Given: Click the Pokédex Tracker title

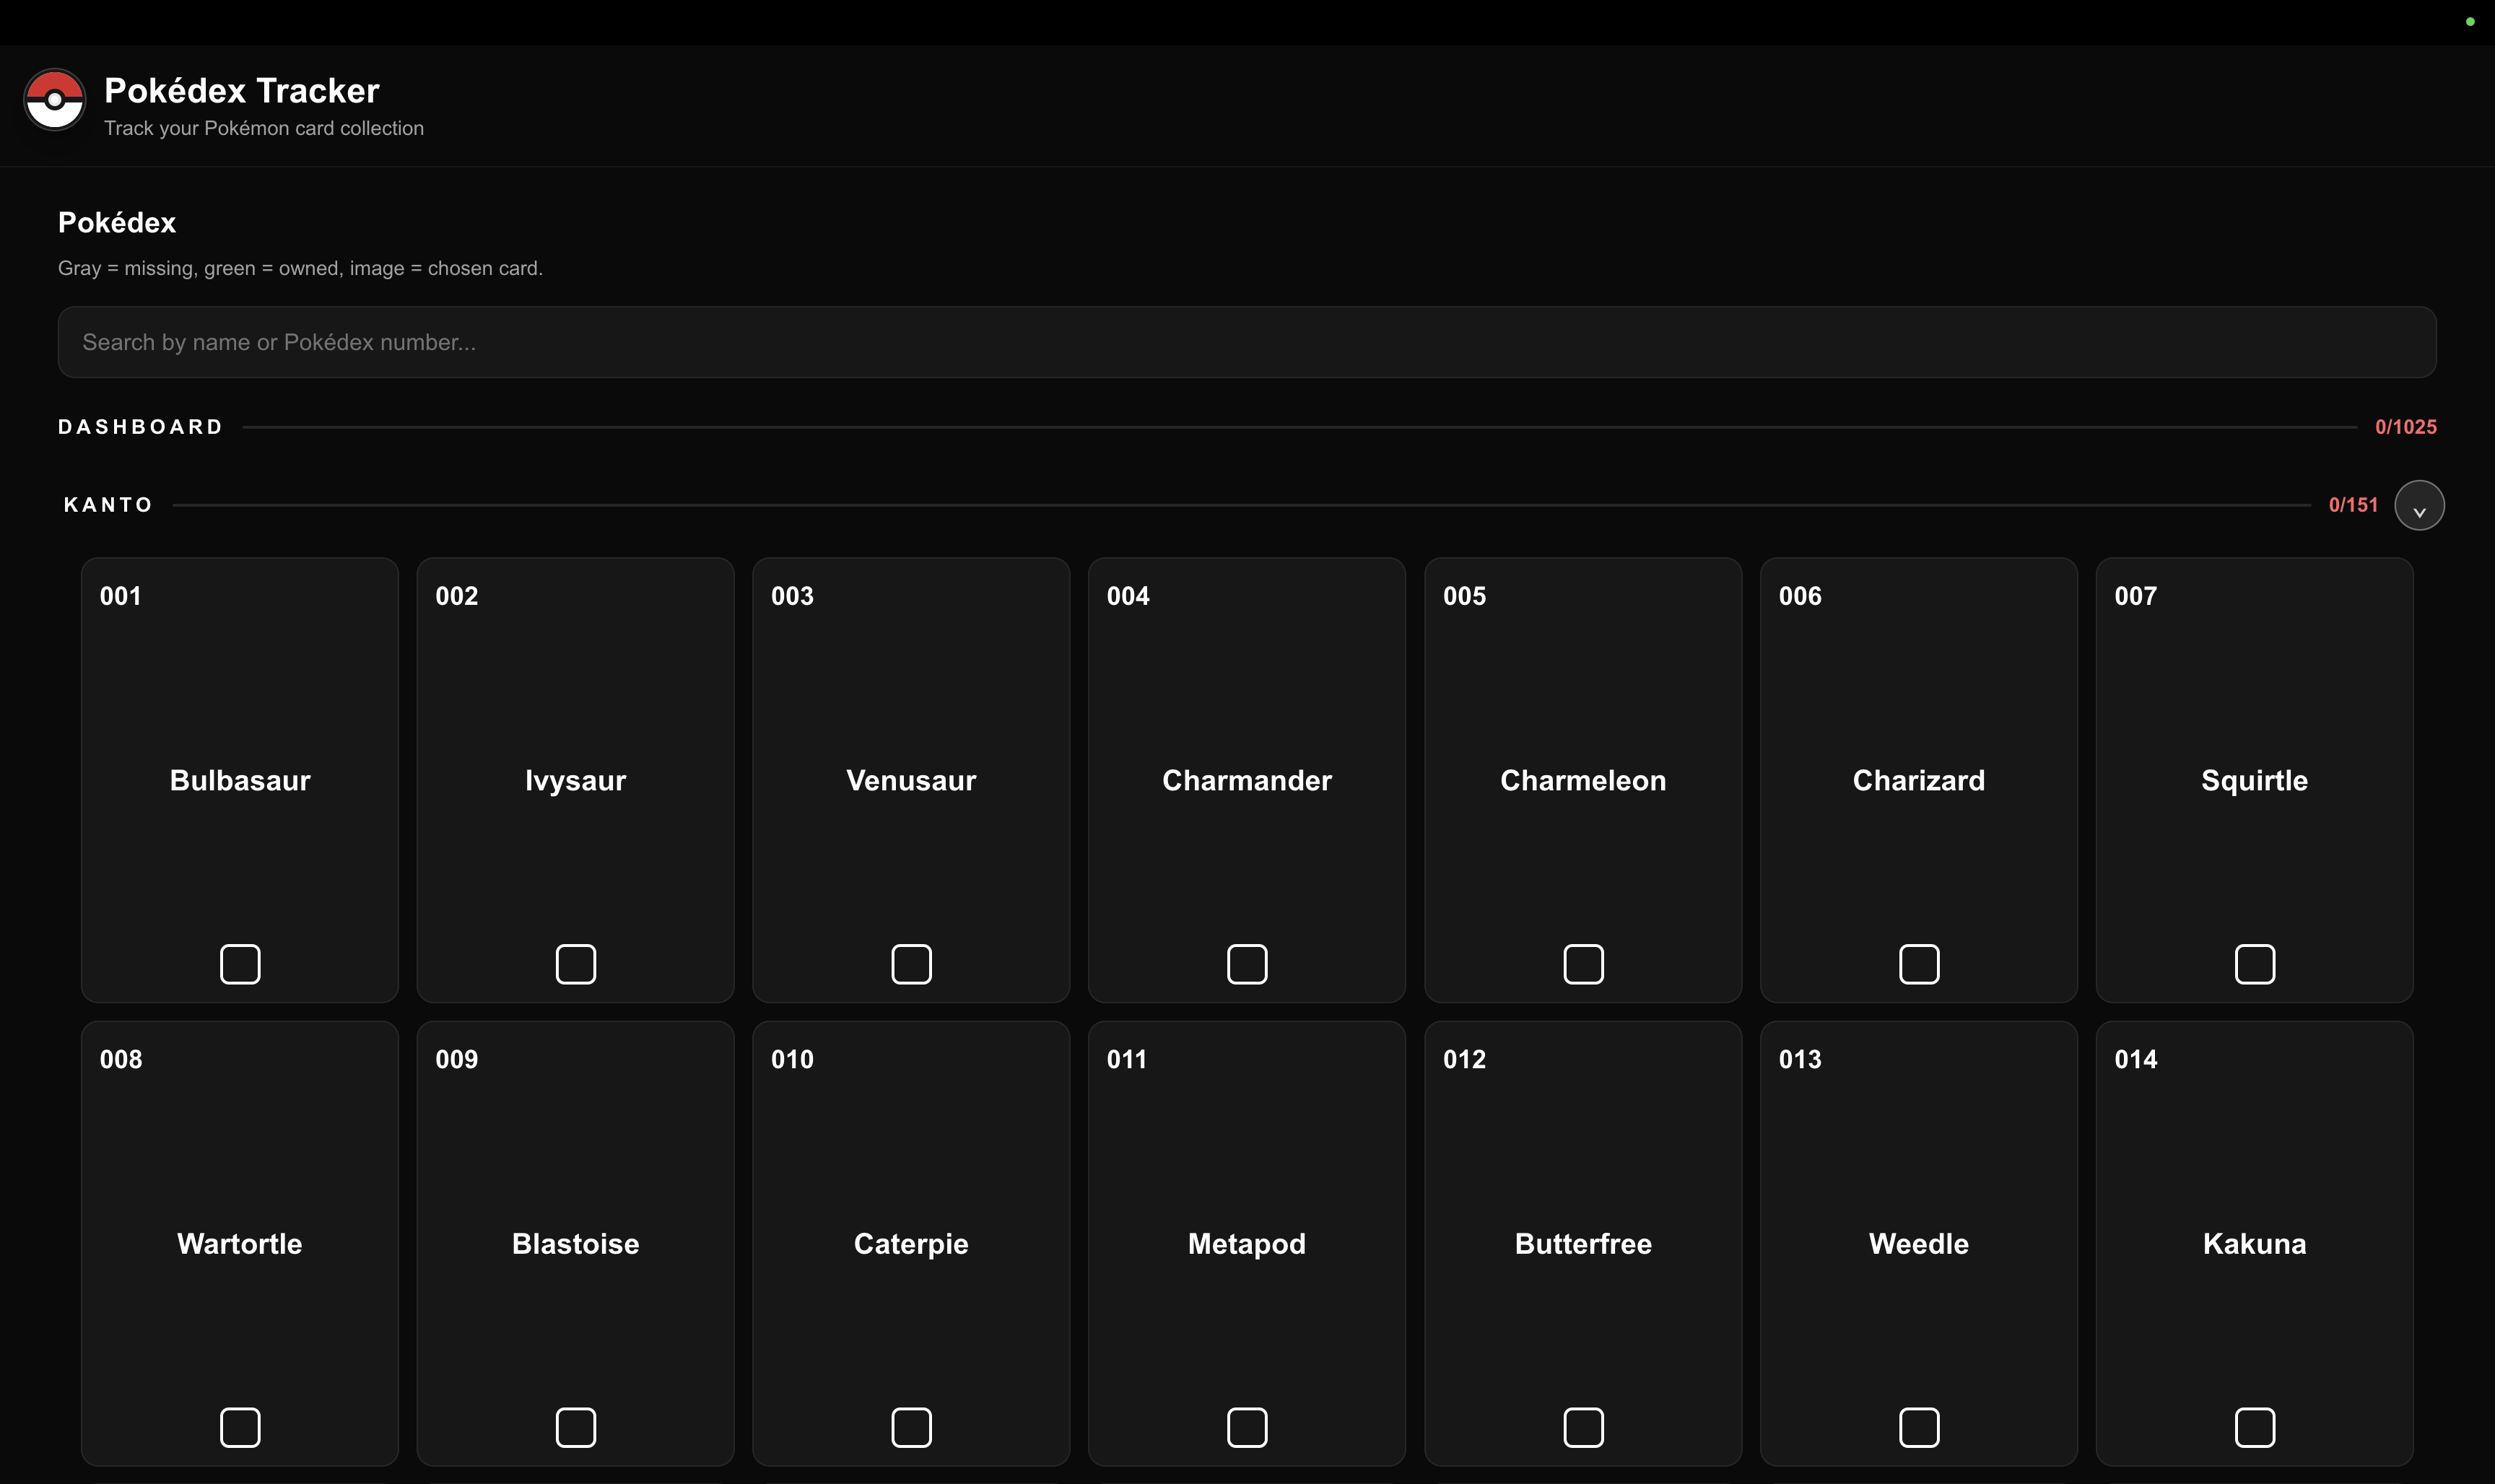Looking at the screenshot, I should click(x=242, y=90).
